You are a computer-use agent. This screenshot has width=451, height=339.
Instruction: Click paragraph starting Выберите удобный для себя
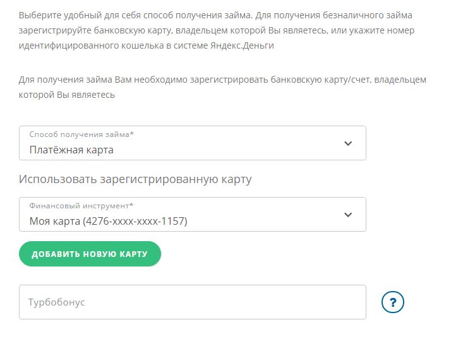click(217, 30)
